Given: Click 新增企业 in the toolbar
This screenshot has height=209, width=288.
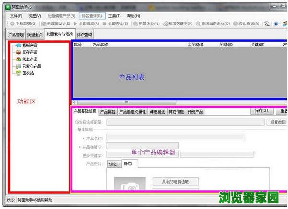Looking at the screenshot, I should click(146, 23).
